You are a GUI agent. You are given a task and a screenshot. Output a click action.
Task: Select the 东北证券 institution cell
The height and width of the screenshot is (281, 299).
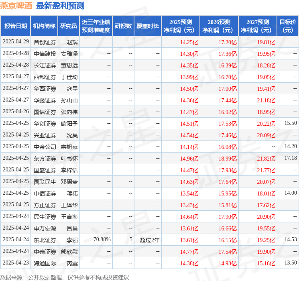pos(45,240)
